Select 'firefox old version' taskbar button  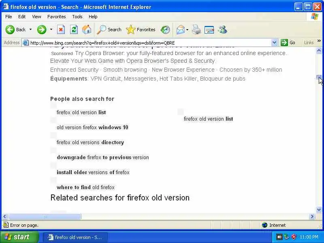[x=75, y=237]
